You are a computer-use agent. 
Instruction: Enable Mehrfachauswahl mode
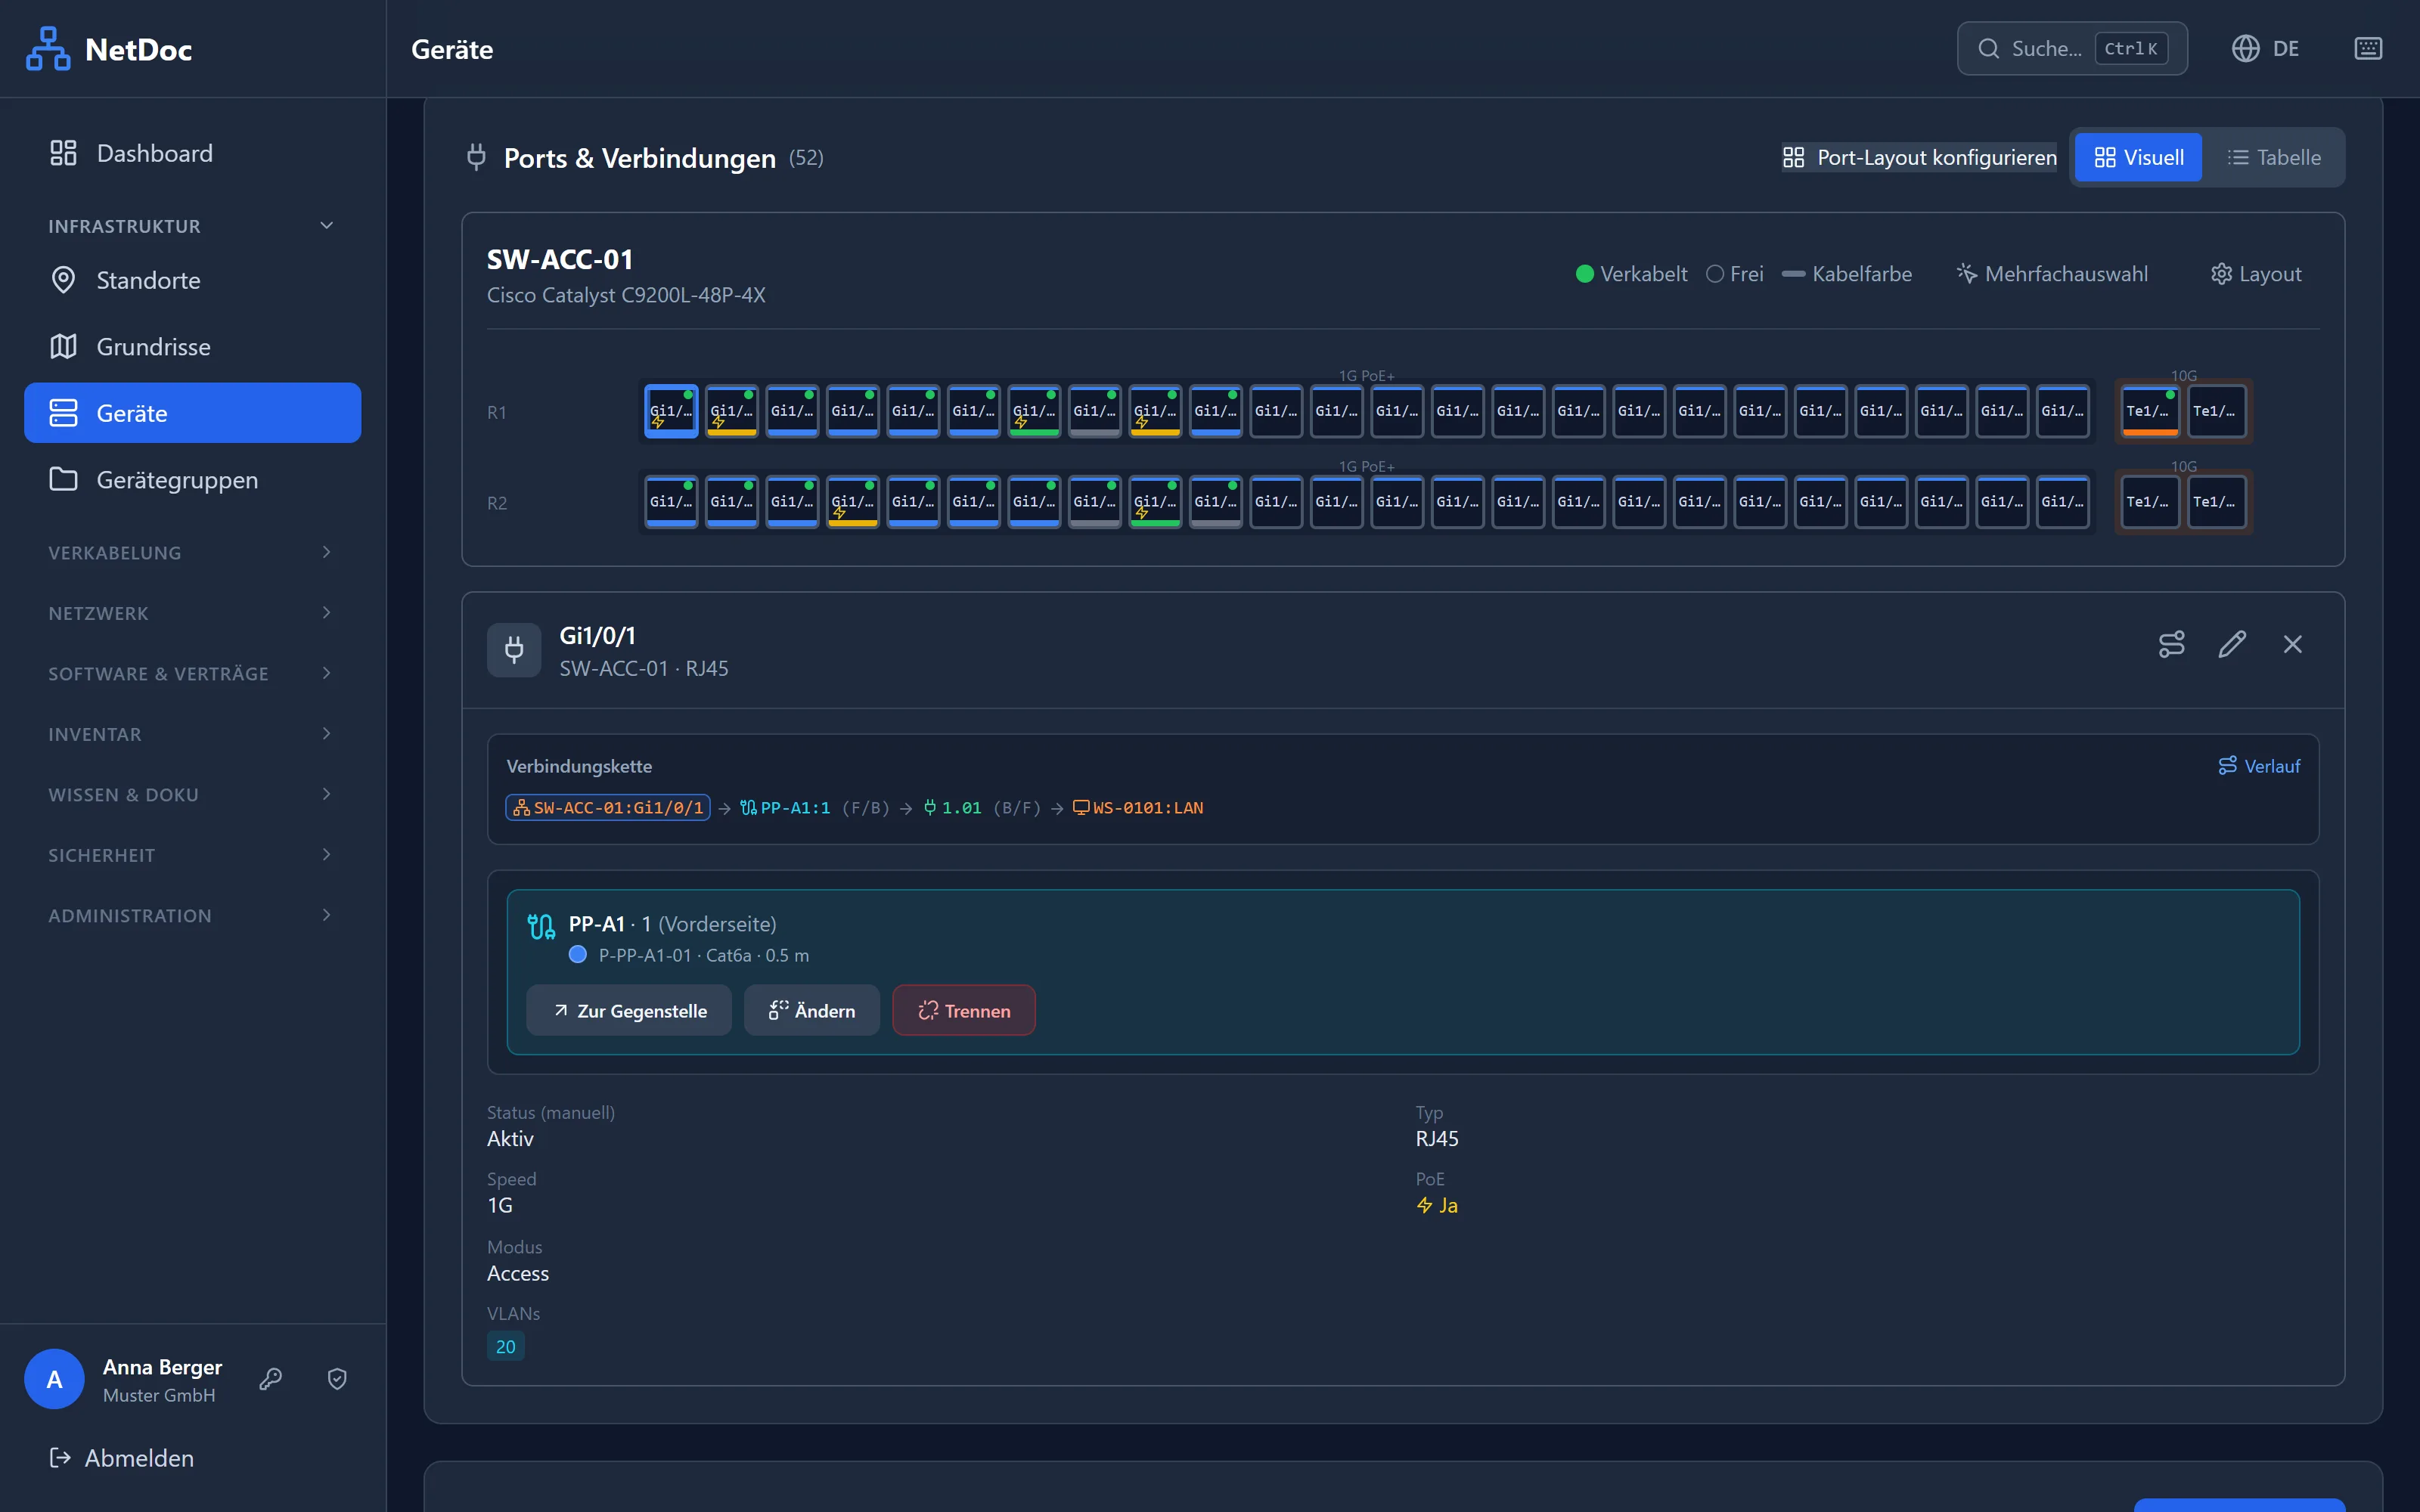[x=2051, y=274]
